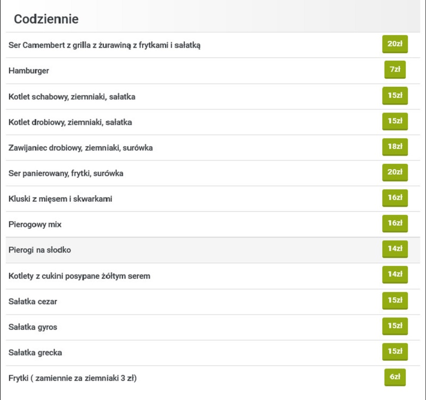
Task: Click the 15zł button for Kotlet schabowy
Action: click(x=395, y=96)
